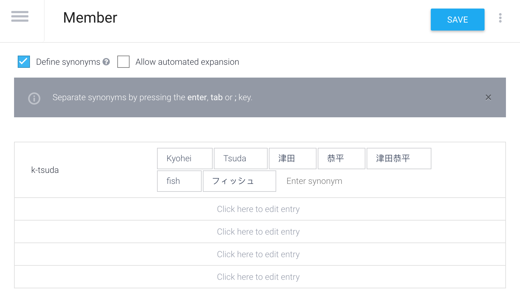
Task: Select the fish synonym chip
Action: (179, 181)
